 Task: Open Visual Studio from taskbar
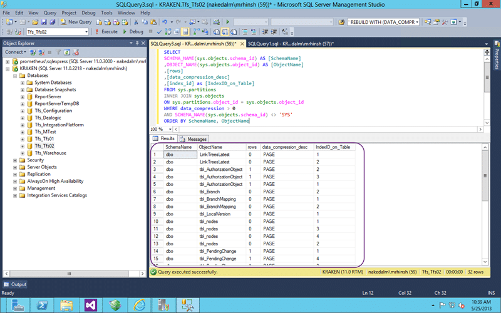pos(91,305)
